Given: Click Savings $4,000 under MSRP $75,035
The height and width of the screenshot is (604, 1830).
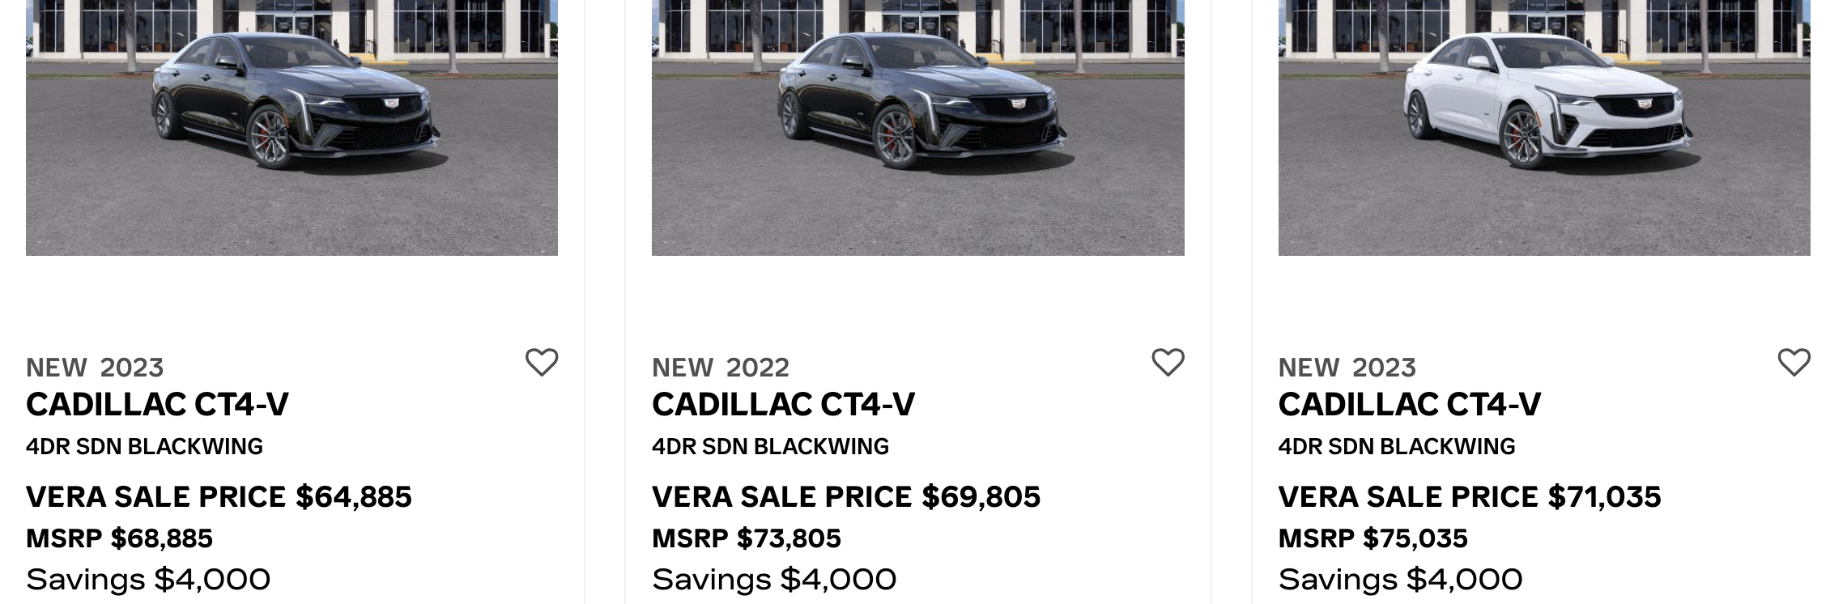Looking at the screenshot, I should [x=1400, y=580].
